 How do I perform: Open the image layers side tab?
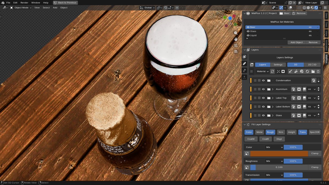tap(244, 56)
